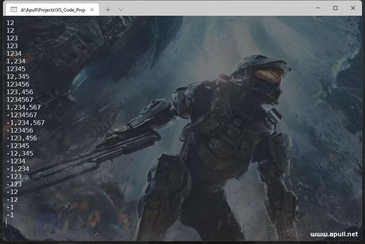365x244 pixels.
Task: Click the terminal icon on the tab
Action: (x=14, y=10)
